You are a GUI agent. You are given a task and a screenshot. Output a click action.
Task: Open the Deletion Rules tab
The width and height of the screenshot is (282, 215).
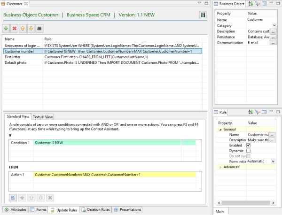pyautogui.click(x=96, y=210)
